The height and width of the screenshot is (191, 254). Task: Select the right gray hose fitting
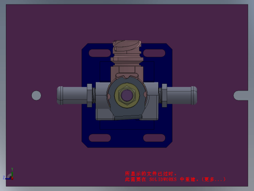(179, 95)
